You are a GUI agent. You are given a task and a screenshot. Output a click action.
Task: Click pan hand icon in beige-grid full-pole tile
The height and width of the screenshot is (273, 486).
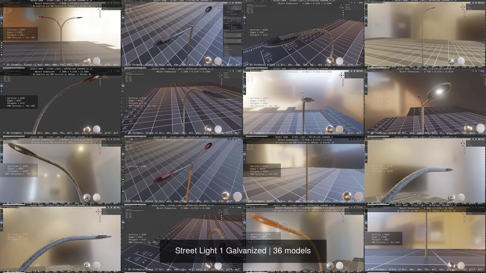pos(464,13)
